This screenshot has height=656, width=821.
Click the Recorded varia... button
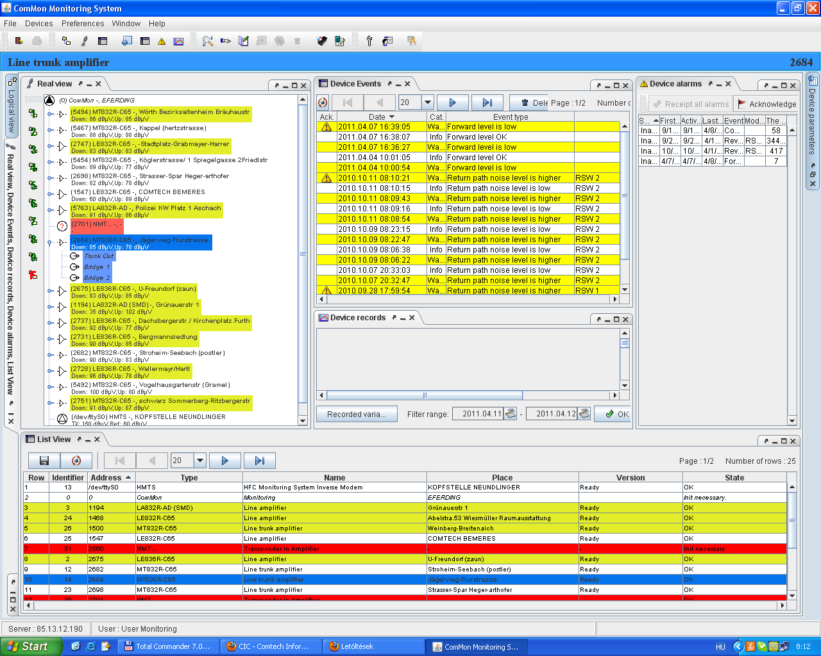pos(357,414)
